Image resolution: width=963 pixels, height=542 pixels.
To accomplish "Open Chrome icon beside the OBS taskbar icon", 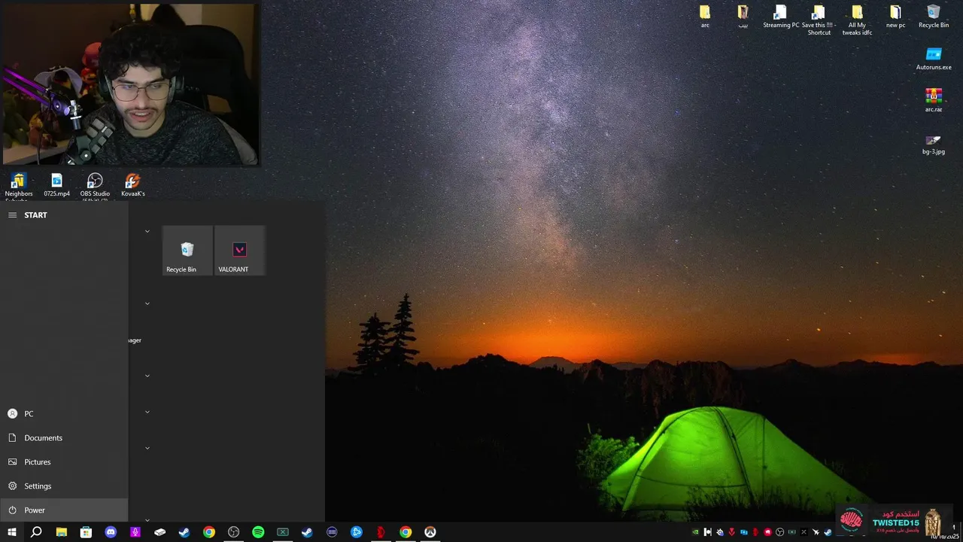I will [x=209, y=532].
